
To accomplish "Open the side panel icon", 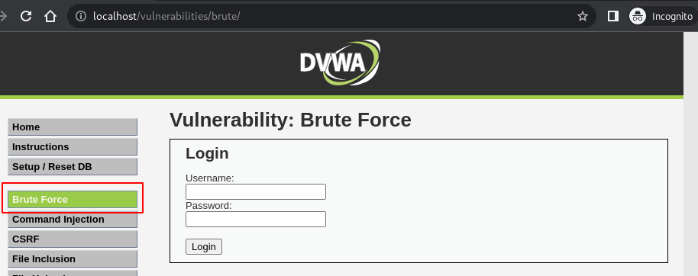I will [613, 17].
